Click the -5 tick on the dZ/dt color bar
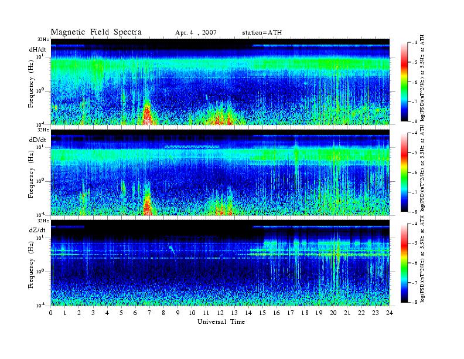Viewport: 464px width, 359px height. 415,243
